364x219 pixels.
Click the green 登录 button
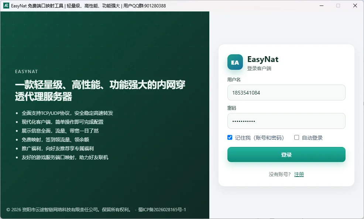click(x=286, y=154)
